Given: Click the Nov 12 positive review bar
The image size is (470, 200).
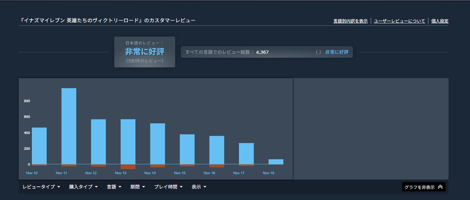Looking at the screenshot, I should click(98, 142).
